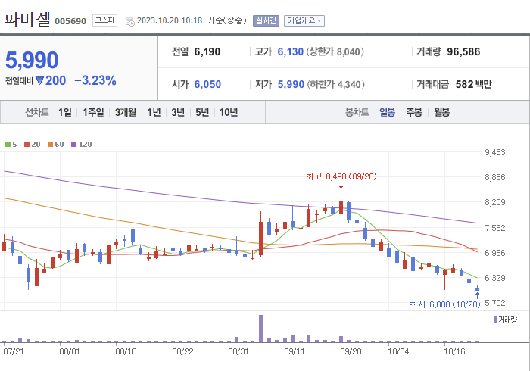Image resolution: width=530 pixels, height=371 pixels.
Task: Click the tallest volume bar in early September
Action: tap(260, 329)
